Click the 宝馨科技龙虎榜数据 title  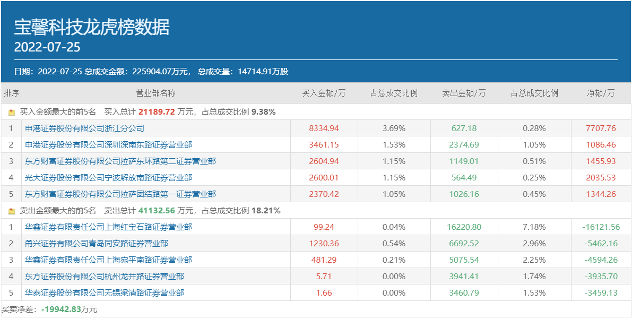(92, 27)
